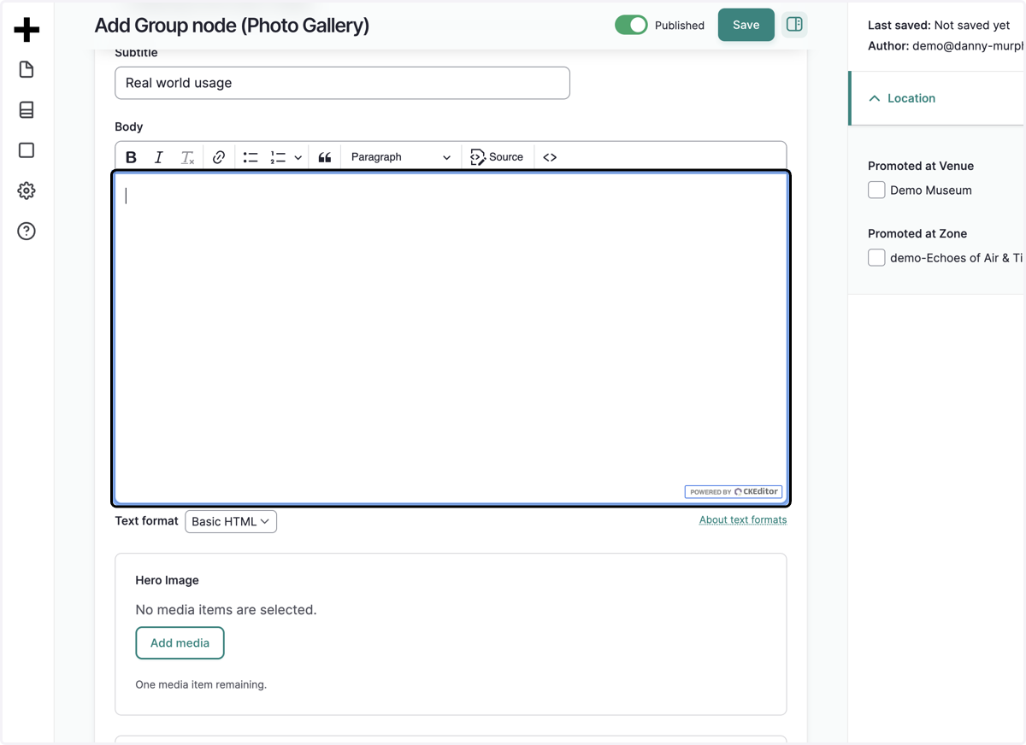1026x745 pixels.
Task: Click the 'One media item remaining.' text
Action: click(x=201, y=684)
